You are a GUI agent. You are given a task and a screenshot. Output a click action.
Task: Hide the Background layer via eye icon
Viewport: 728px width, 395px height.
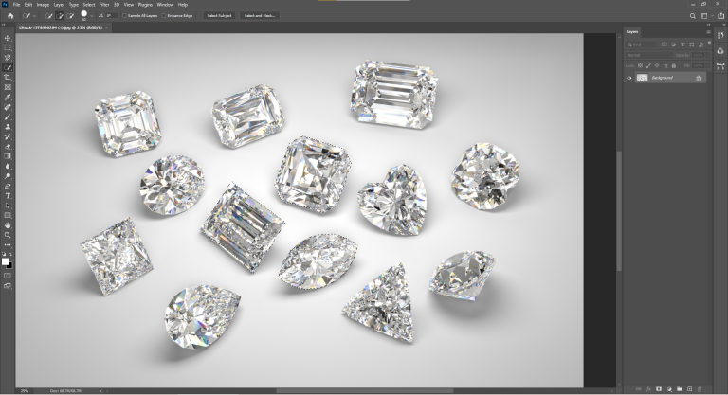[x=628, y=78]
